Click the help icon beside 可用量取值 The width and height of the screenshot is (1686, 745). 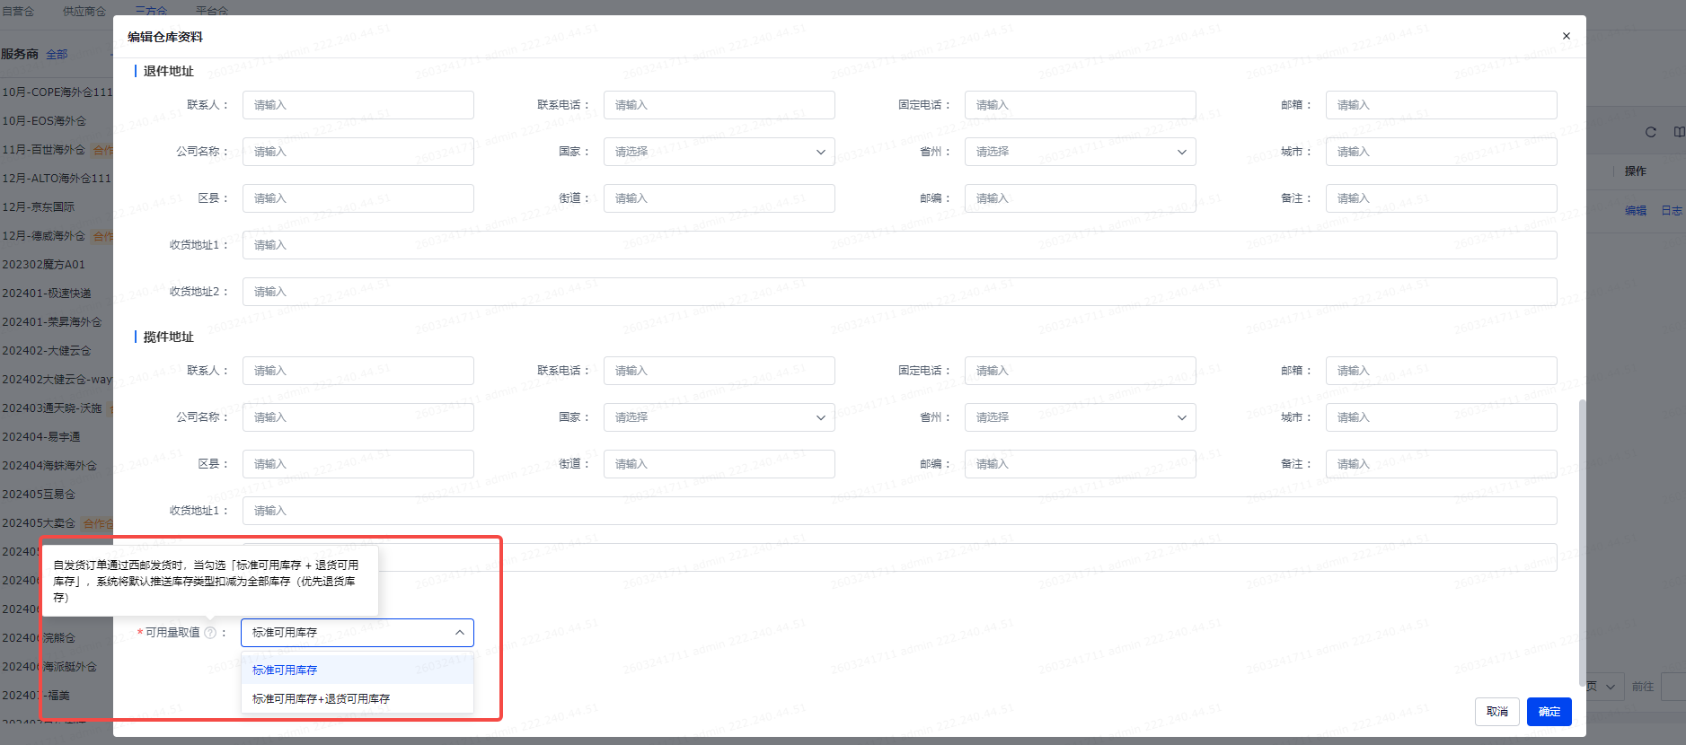[x=210, y=633]
